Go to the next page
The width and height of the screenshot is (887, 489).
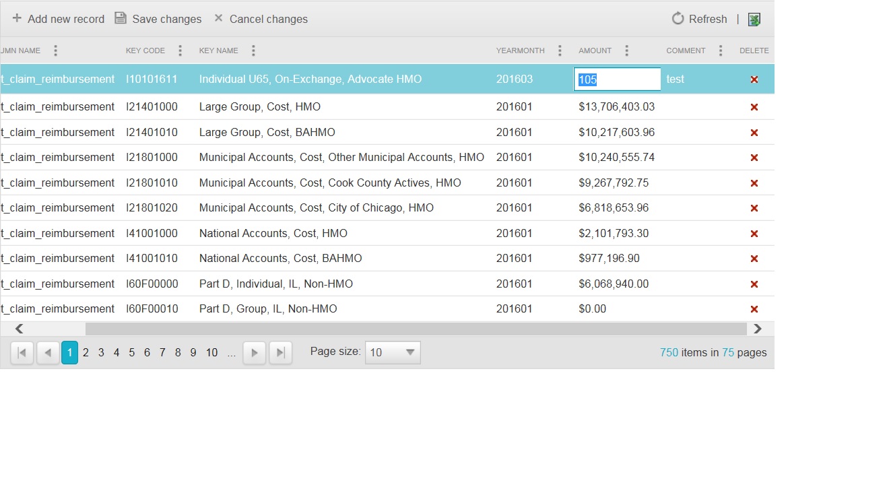(254, 353)
